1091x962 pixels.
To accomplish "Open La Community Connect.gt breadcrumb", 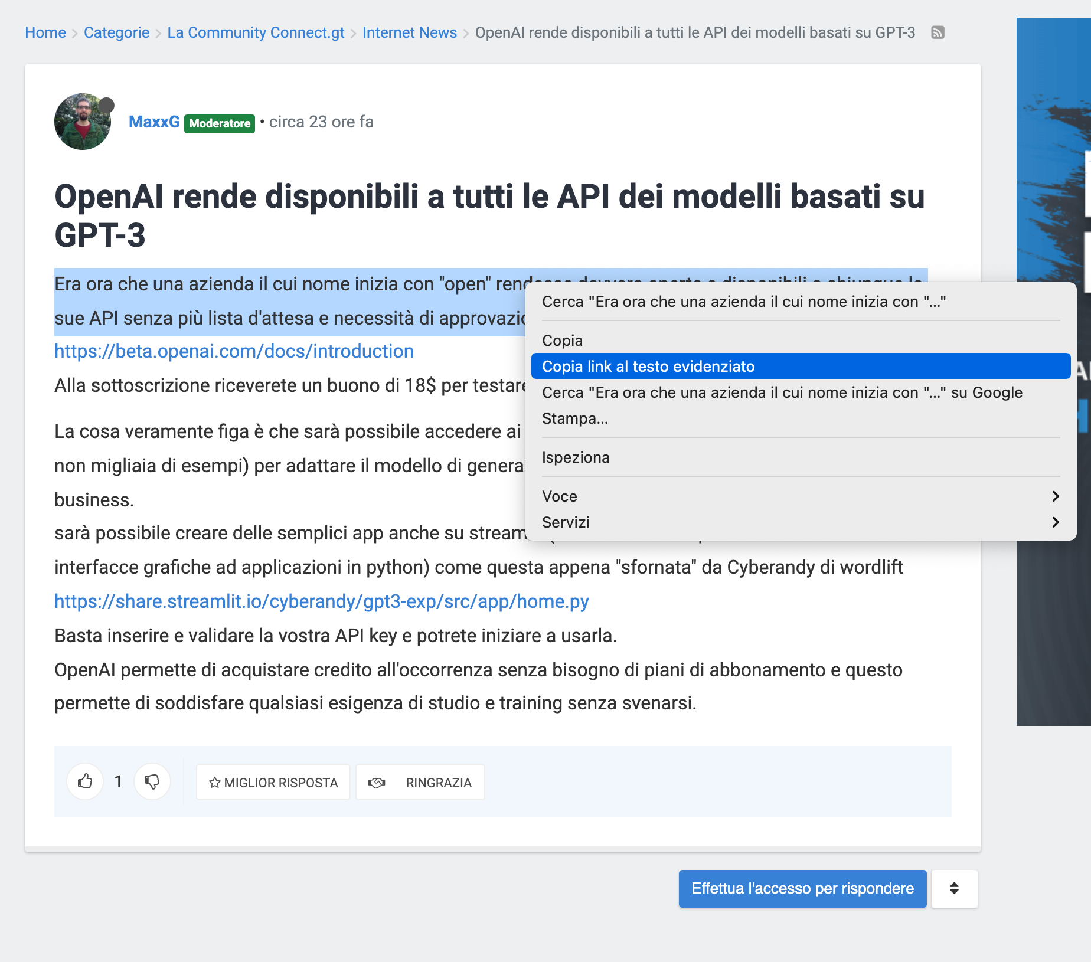I will (x=256, y=32).
